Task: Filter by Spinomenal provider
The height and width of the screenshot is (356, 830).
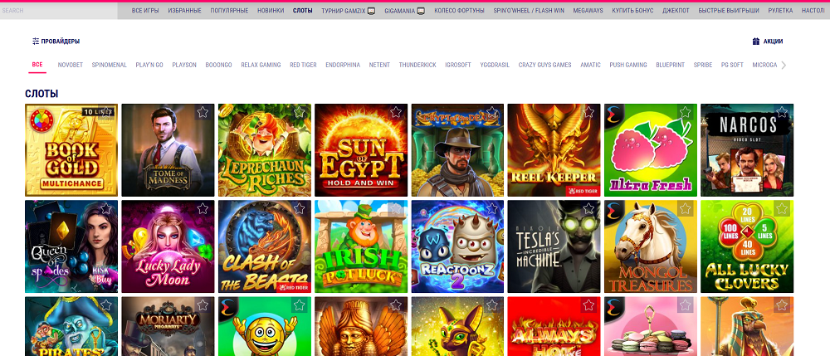Action: point(109,65)
